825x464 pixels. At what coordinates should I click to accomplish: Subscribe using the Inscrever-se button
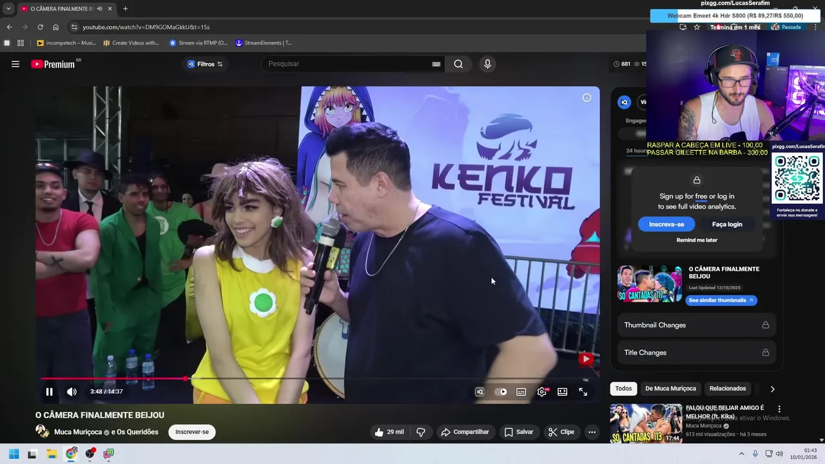pyautogui.click(x=192, y=432)
